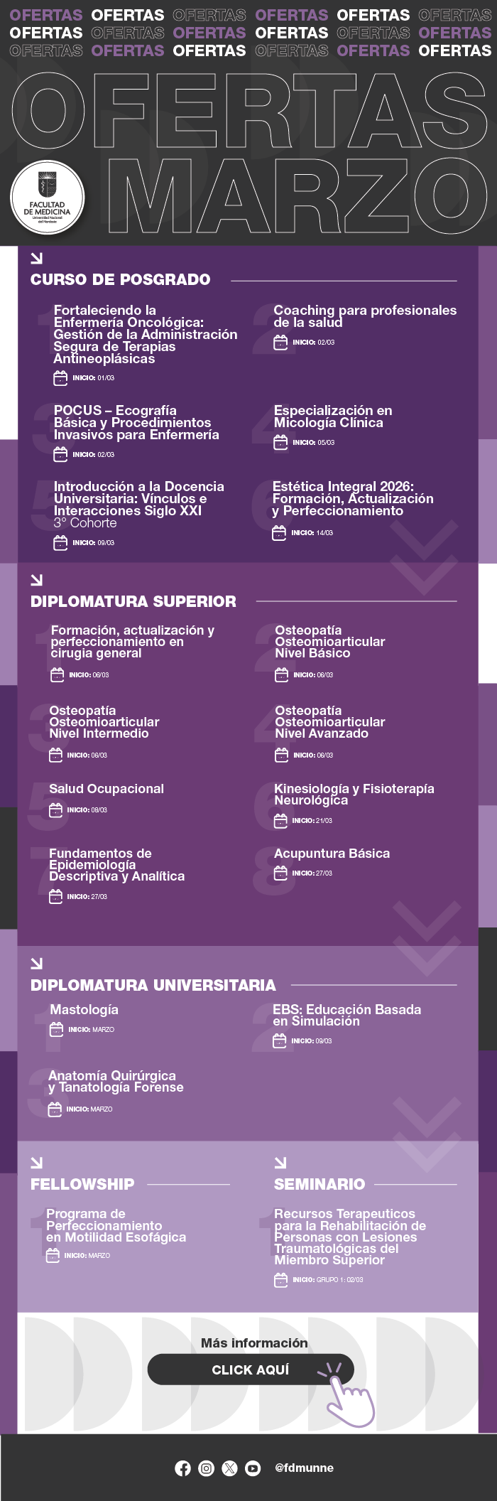Click the arrow icon above Seminario
This screenshot has width=497, height=1501.
[280, 1163]
